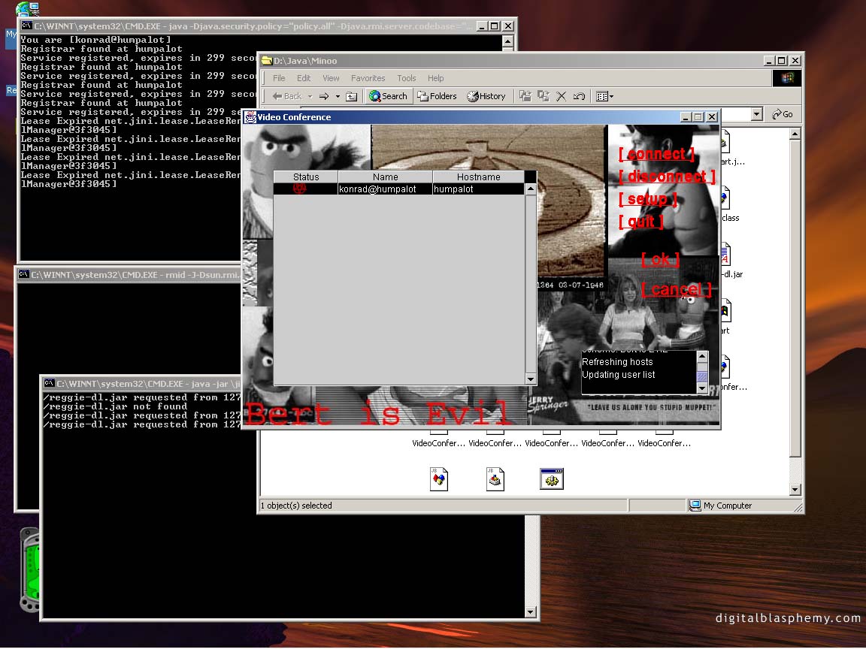The width and height of the screenshot is (866, 649).
Task: Click the Name column header
Action: click(x=385, y=177)
